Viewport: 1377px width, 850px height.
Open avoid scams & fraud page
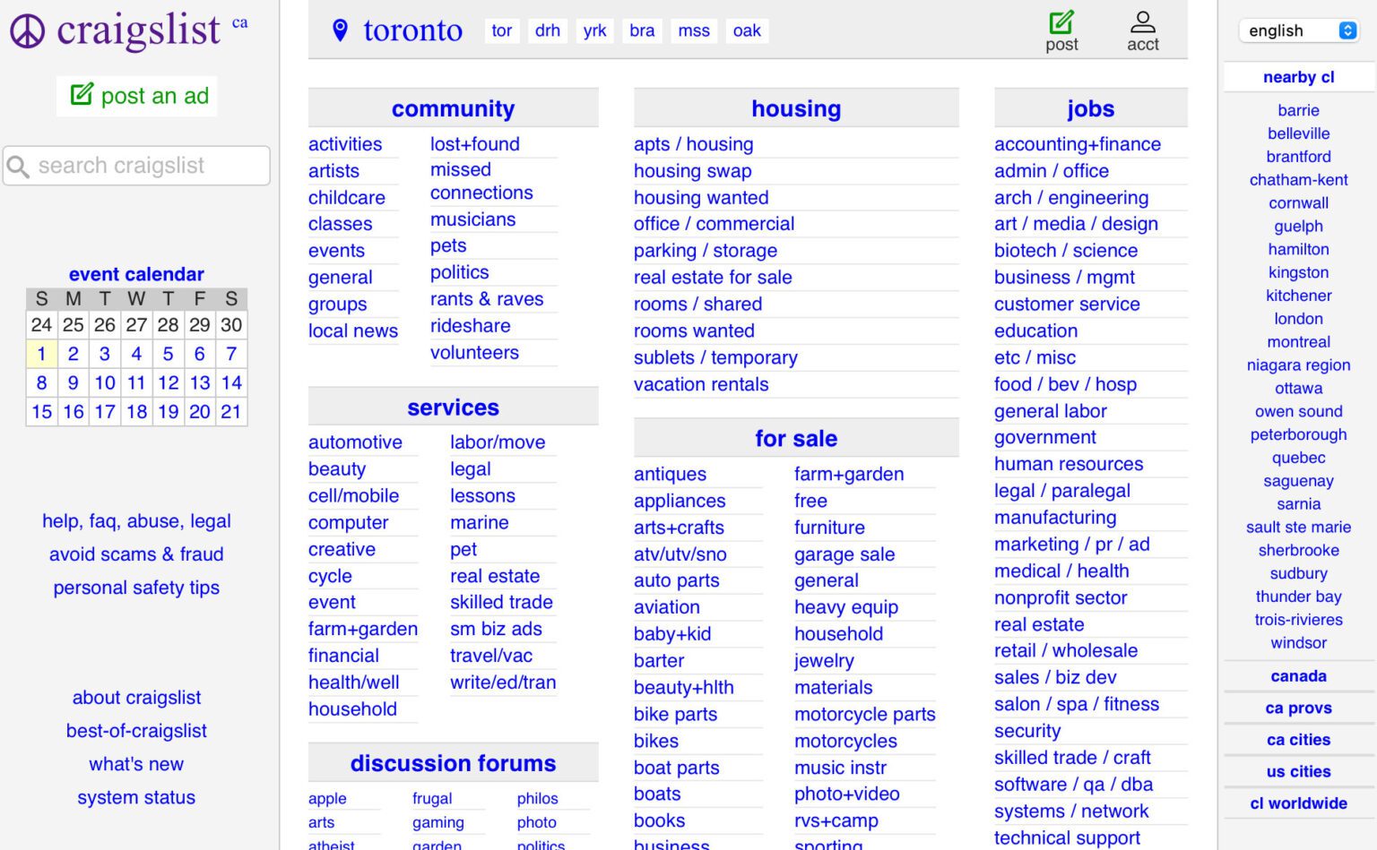136,554
